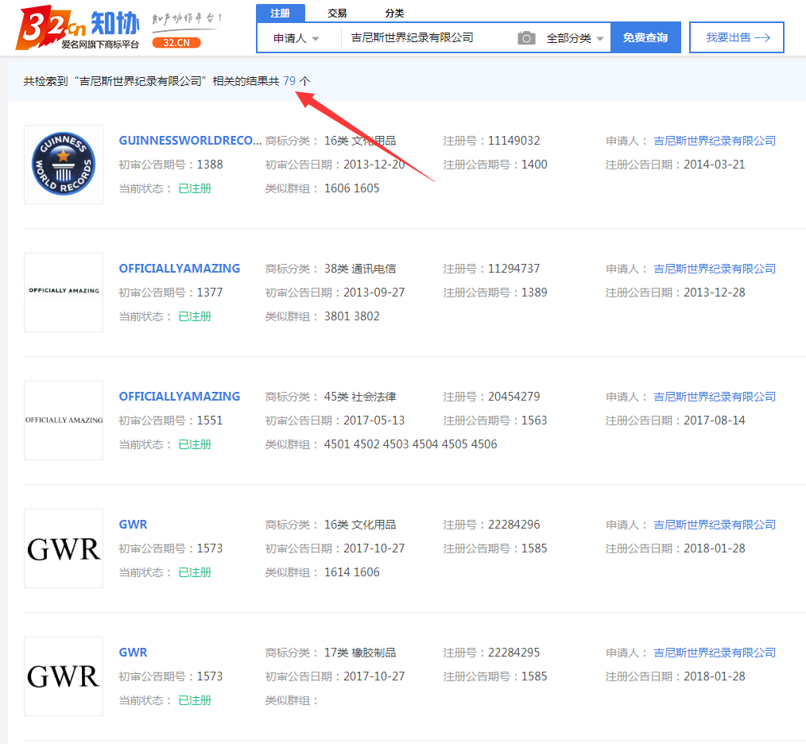Screen dimensions: 806x744
Task: Click 已注册 status in the 22284295 row
Action: 195,700
